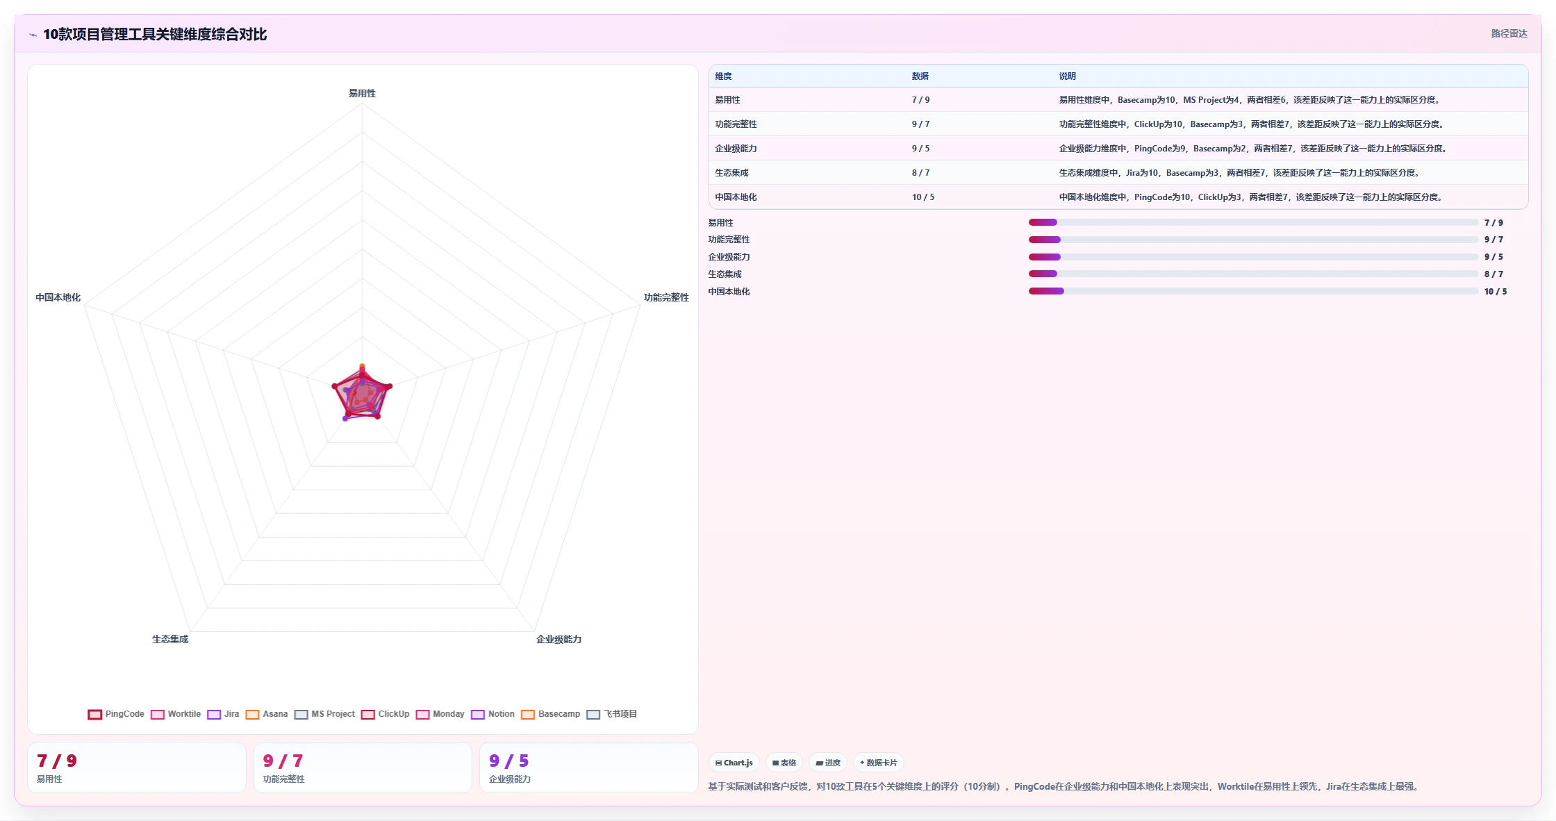Open the 9 / 7 功能完整性 data card
The height and width of the screenshot is (821, 1556).
click(363, 768)
